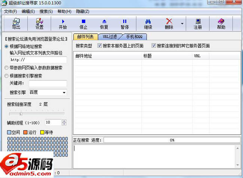
Task: Click the 搜索链接深度 slider thumb
Action: (x=21, y=114)
